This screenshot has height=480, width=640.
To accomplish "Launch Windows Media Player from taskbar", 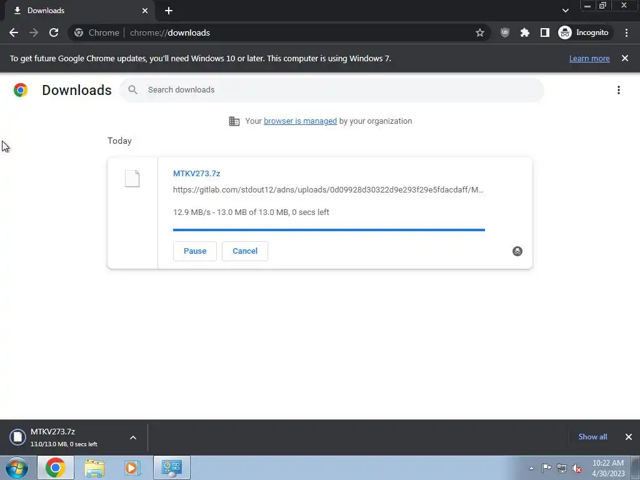I will [132, 467].
